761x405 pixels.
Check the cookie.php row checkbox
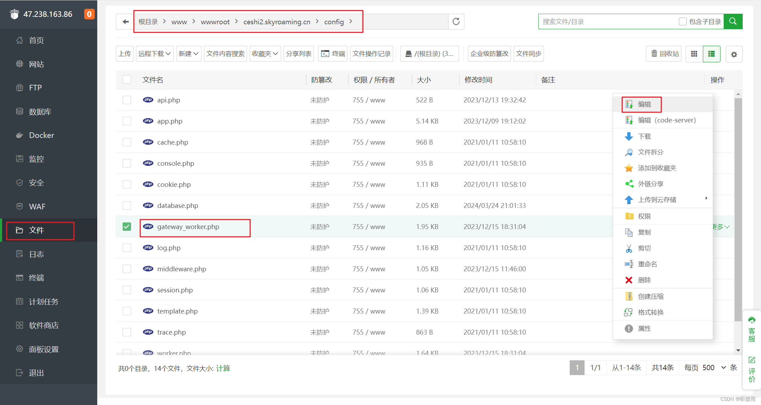pyautogui.click(x=127, y=184)
